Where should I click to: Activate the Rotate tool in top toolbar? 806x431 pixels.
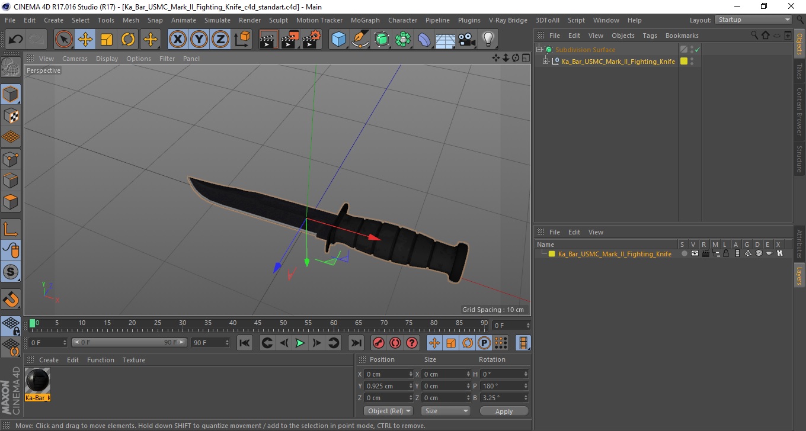pyautogui.click(x=128, y=40)
